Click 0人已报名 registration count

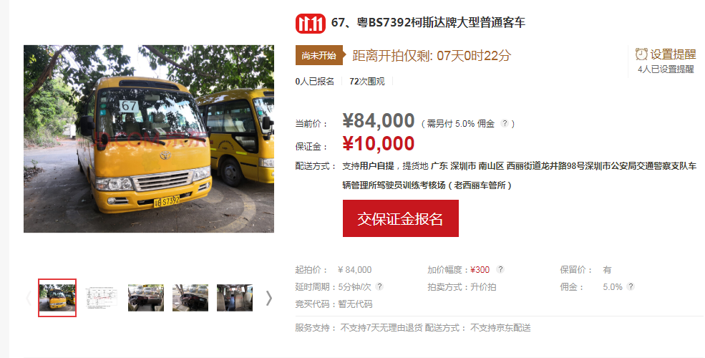click(x=315, y=82)
